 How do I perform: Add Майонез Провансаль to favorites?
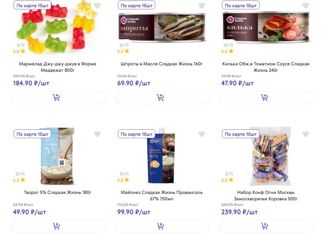(202, 134)
